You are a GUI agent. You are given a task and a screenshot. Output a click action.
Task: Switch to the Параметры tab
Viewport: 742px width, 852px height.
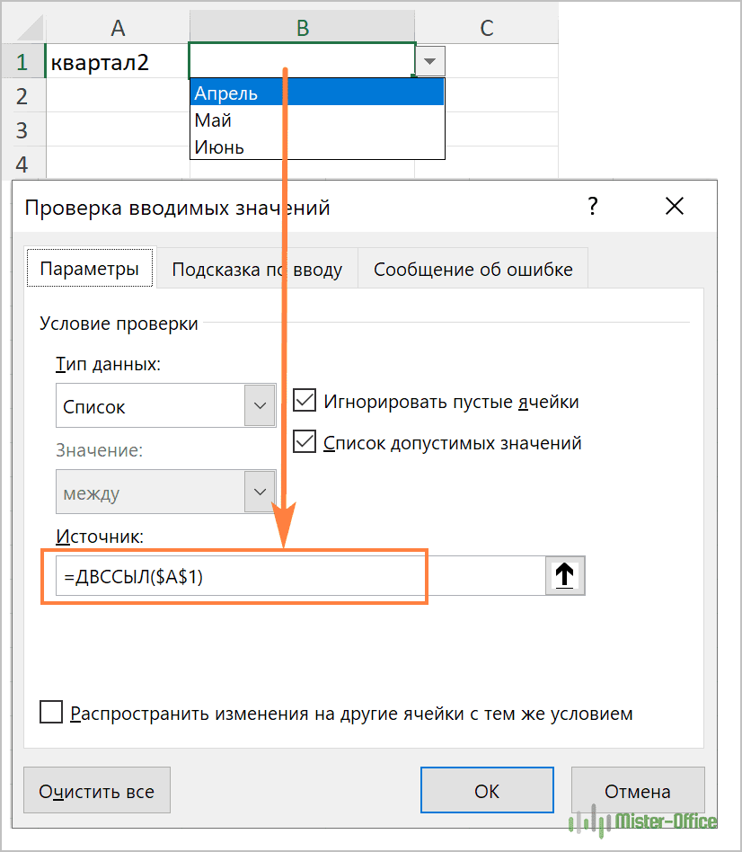90,269
